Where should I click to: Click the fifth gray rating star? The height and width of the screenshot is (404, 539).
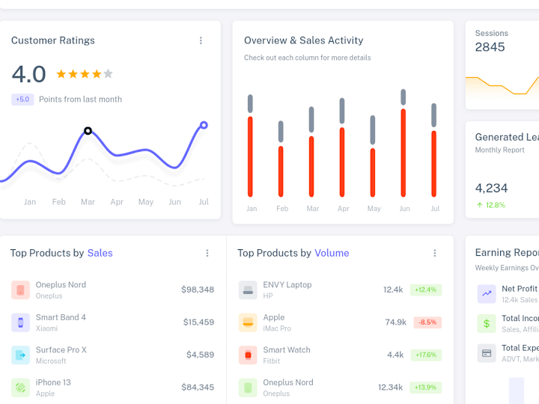tap(109, 73)
